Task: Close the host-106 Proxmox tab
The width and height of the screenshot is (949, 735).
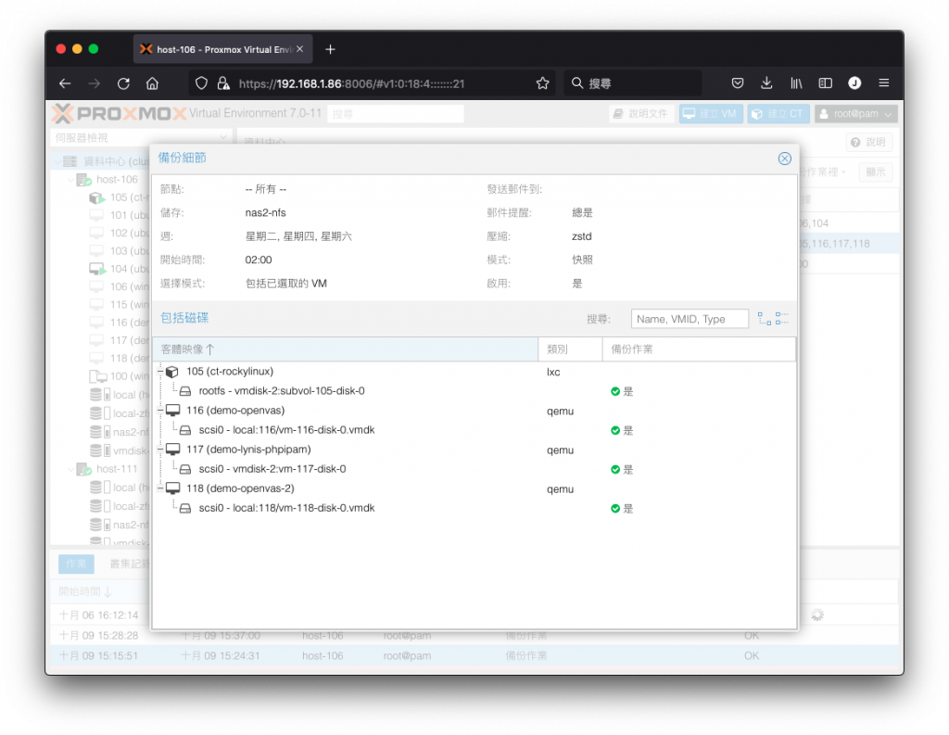Action: 299,49
